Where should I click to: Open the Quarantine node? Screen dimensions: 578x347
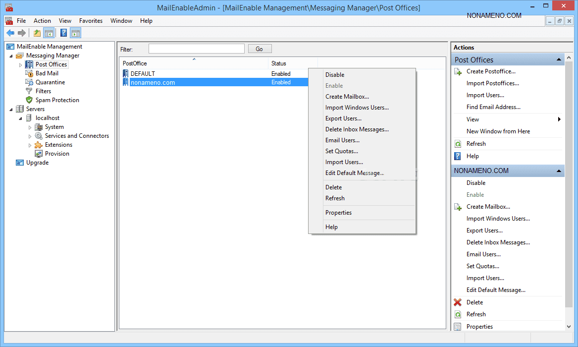coord(50,82)
